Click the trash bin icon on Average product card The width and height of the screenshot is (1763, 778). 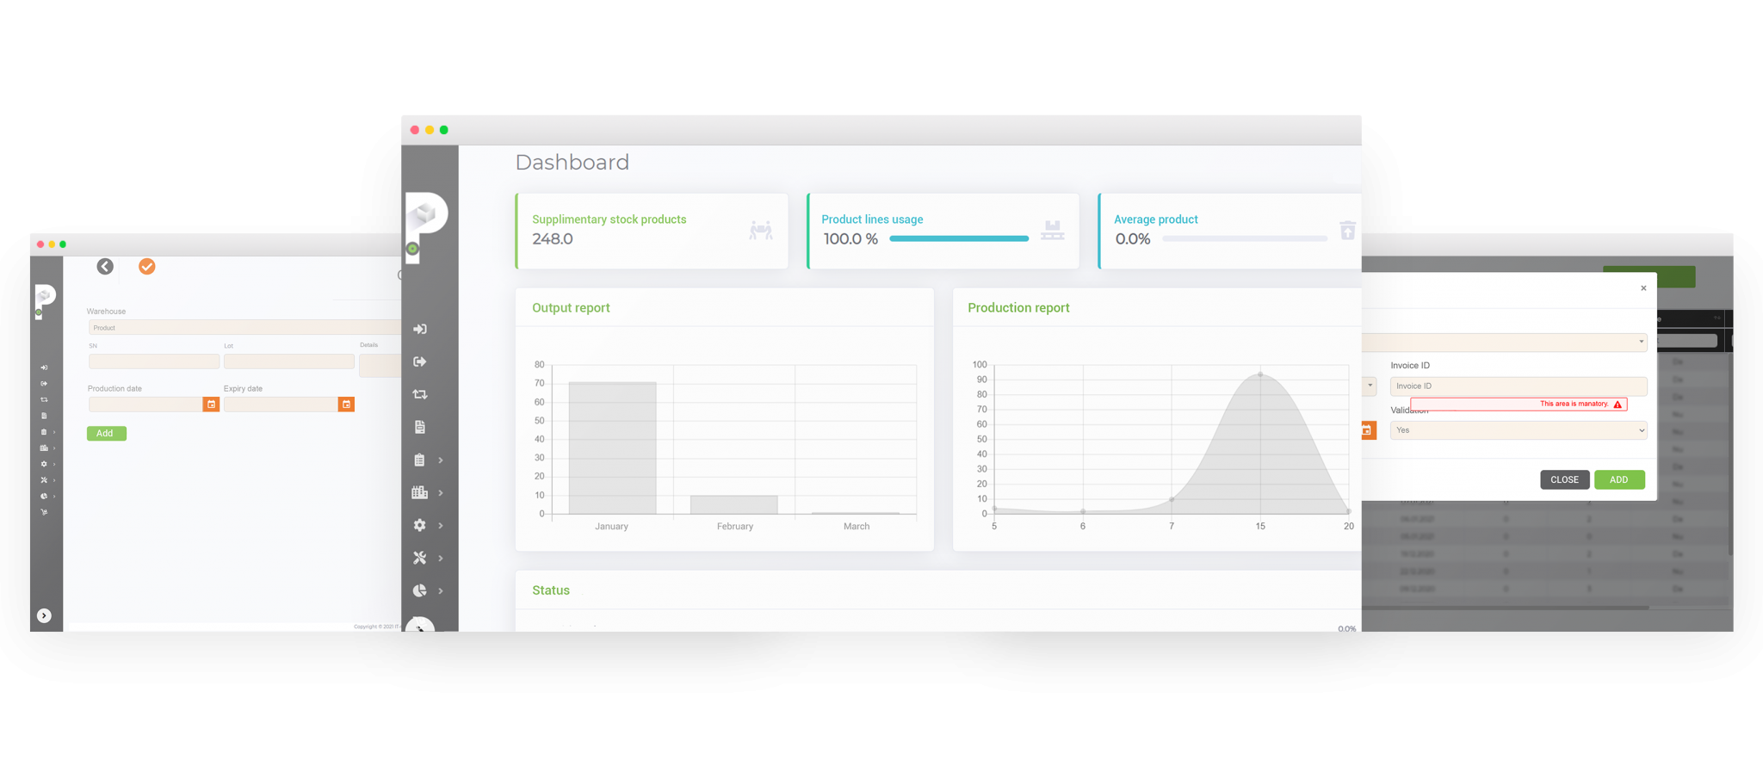click(x=1348, y=230)
